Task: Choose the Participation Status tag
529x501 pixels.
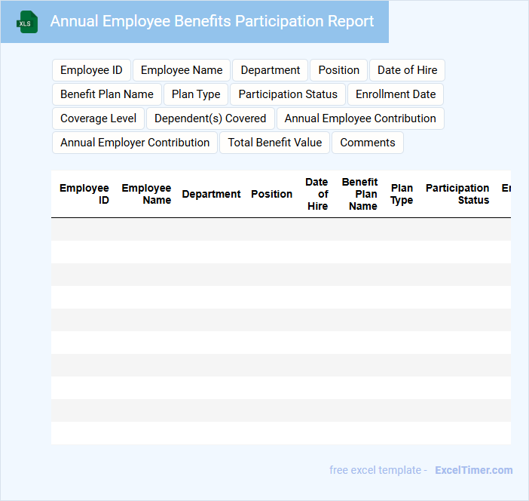Action: click(288, 94)
